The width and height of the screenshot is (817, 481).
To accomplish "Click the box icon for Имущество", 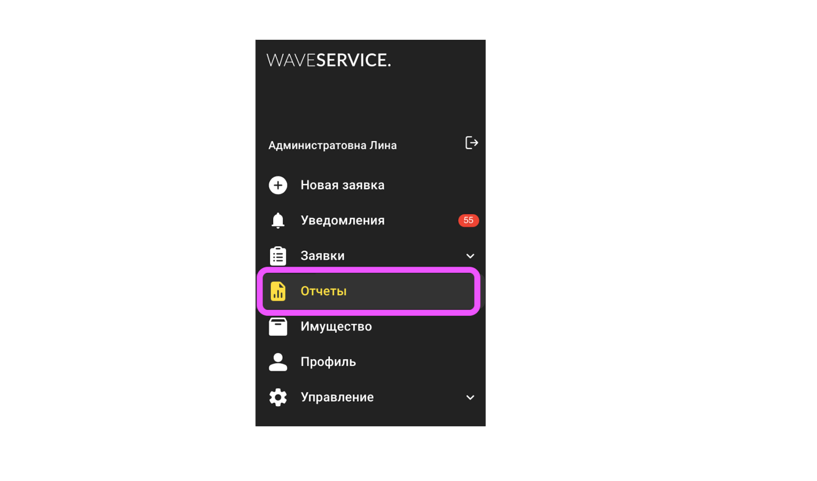I will (x=278, y=326).
